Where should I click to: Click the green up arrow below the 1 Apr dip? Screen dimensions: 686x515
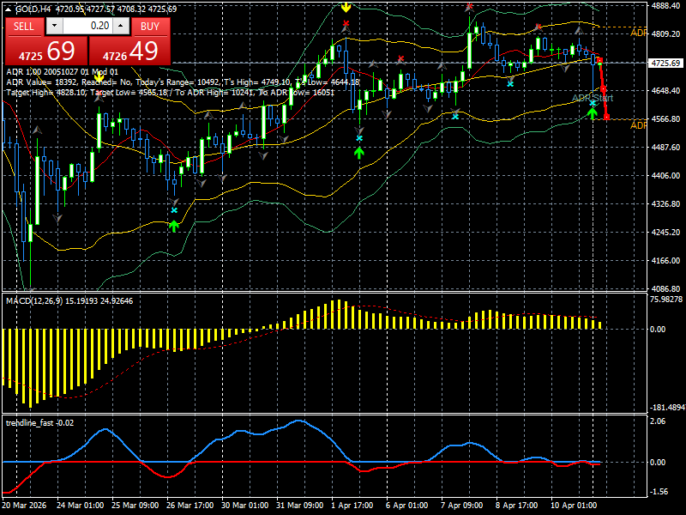(x=359, y=153)
